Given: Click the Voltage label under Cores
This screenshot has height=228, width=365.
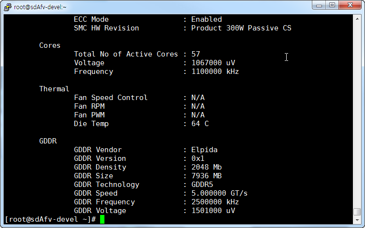Looking at the screenshot, I should pyautogui.click(x=89, y=63).
